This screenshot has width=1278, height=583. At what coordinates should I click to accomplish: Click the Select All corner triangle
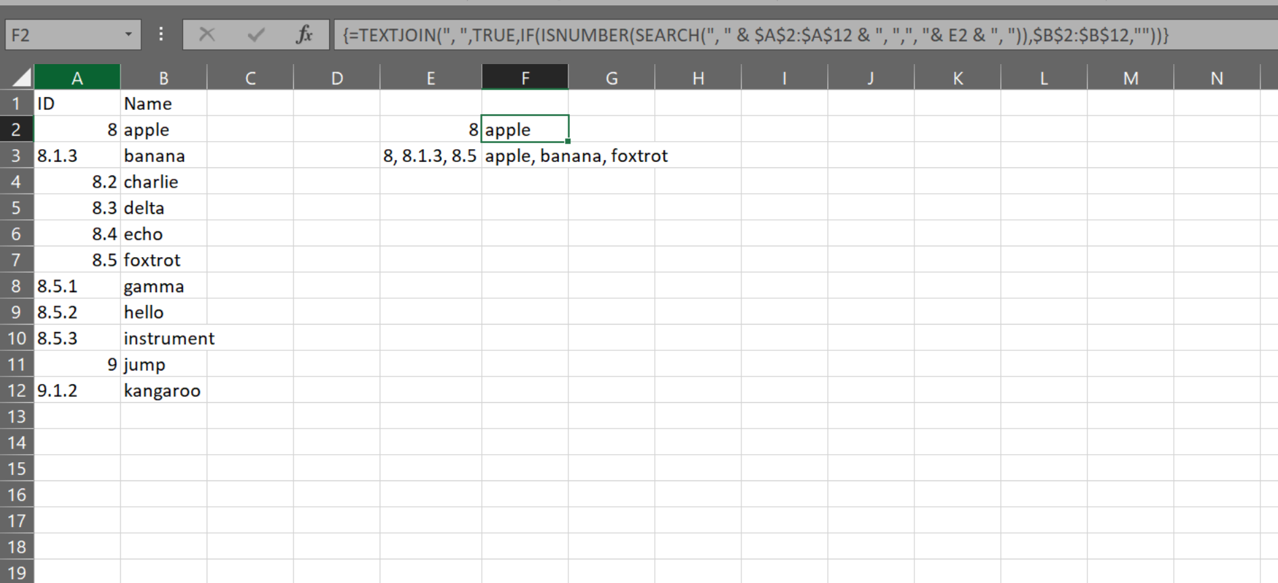click(22, 78)
